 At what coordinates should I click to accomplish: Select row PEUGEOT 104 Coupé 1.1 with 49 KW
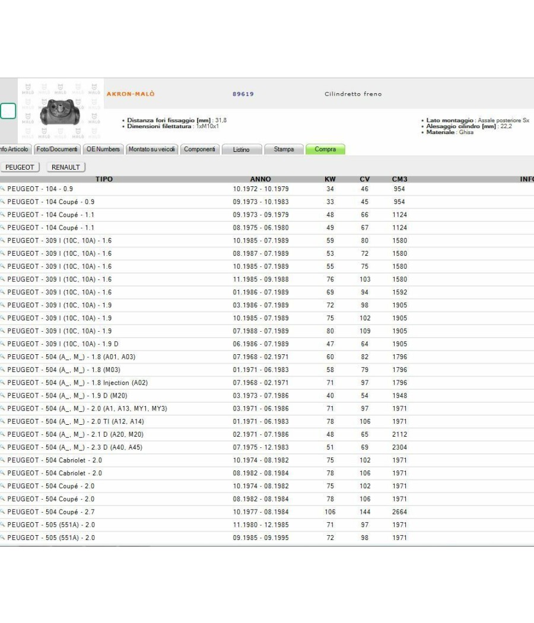[267, 228]
